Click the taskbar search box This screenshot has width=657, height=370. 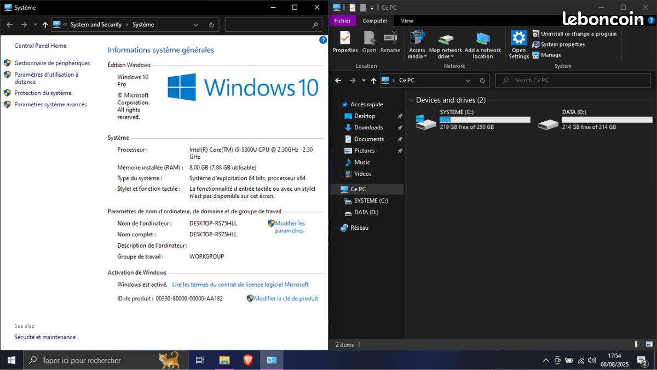point(105,360)
